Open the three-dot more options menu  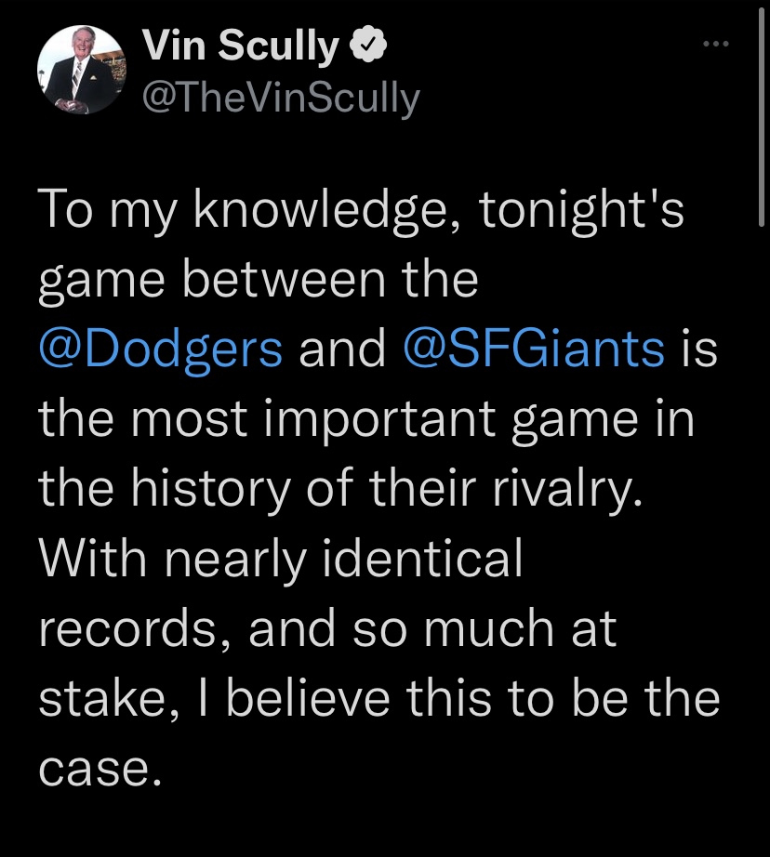716,44
